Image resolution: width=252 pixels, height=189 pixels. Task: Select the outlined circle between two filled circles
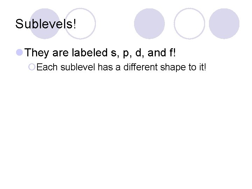[x=189, y=24]
